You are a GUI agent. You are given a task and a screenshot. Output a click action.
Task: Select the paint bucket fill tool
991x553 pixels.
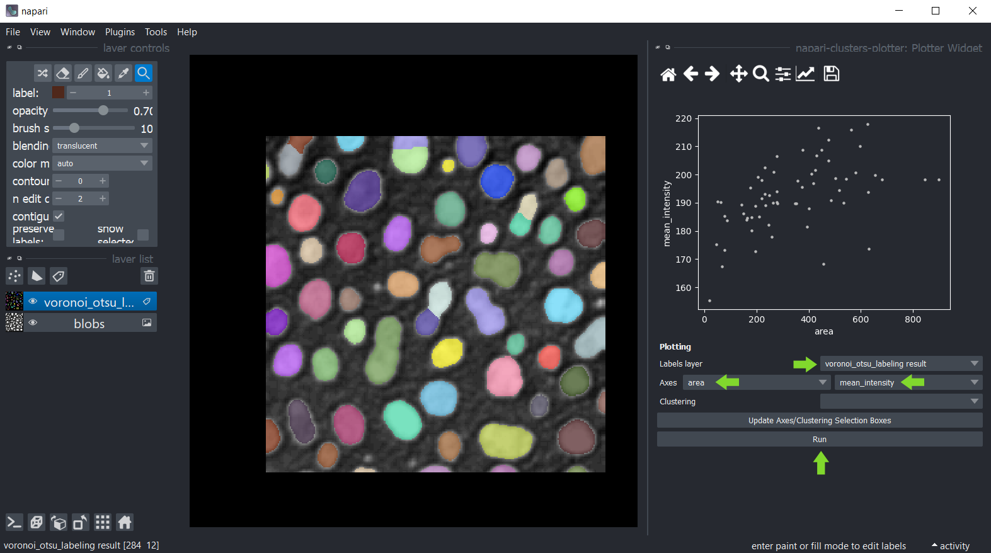tap(103, 73)
